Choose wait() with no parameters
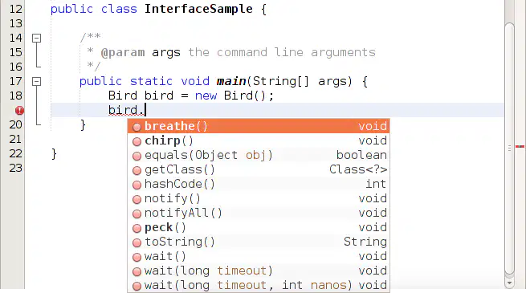The image size is (526, 293). pos(259,256)
